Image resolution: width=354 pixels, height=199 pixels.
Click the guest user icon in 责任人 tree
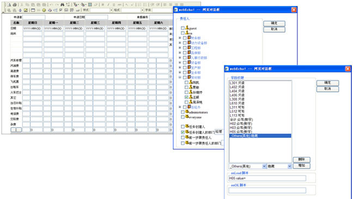pyautogui.click(x=187, y=28)
